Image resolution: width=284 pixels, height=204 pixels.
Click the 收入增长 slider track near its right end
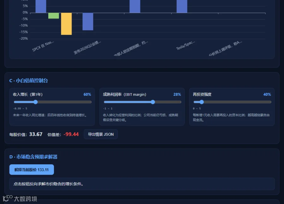click(x=87, y=102)
